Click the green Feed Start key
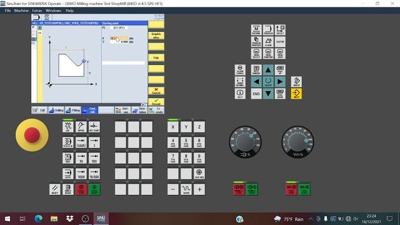 click(x=304, y=189)
